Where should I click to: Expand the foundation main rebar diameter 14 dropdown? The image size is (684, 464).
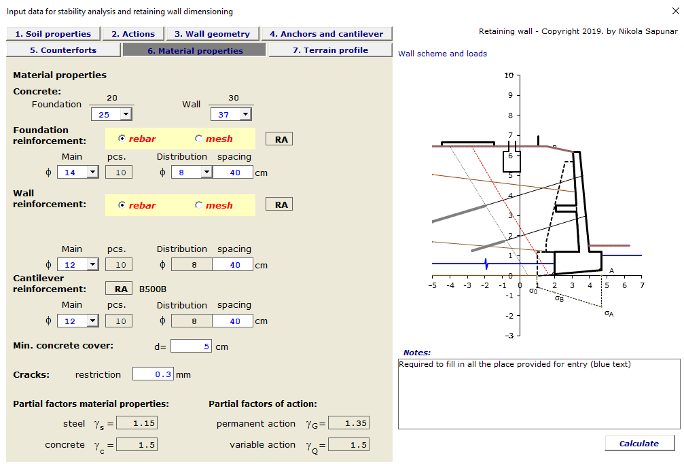tap(90, 172)
